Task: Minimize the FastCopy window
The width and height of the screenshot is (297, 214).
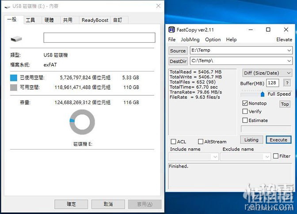Action: pyautogui.click(x=251, y=30)
